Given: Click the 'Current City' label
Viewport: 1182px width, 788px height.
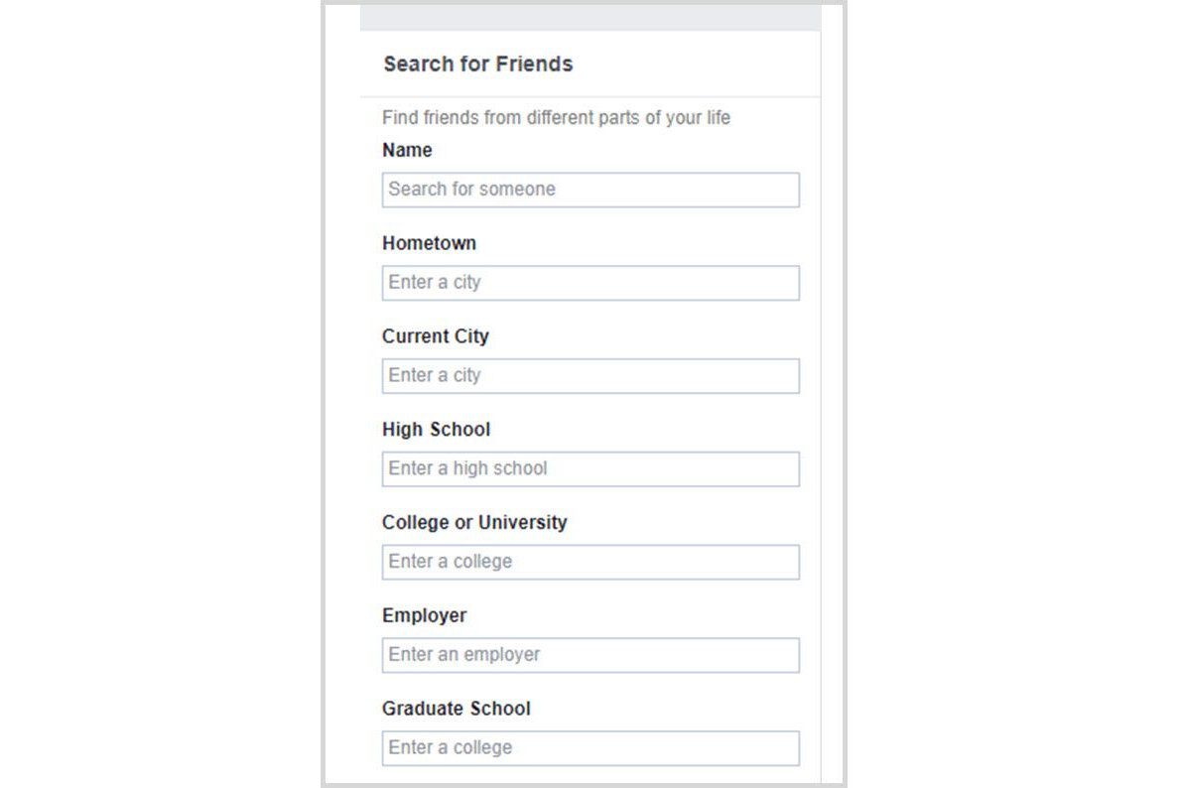Looking at the screenshot, I should (x=435, y=336).
